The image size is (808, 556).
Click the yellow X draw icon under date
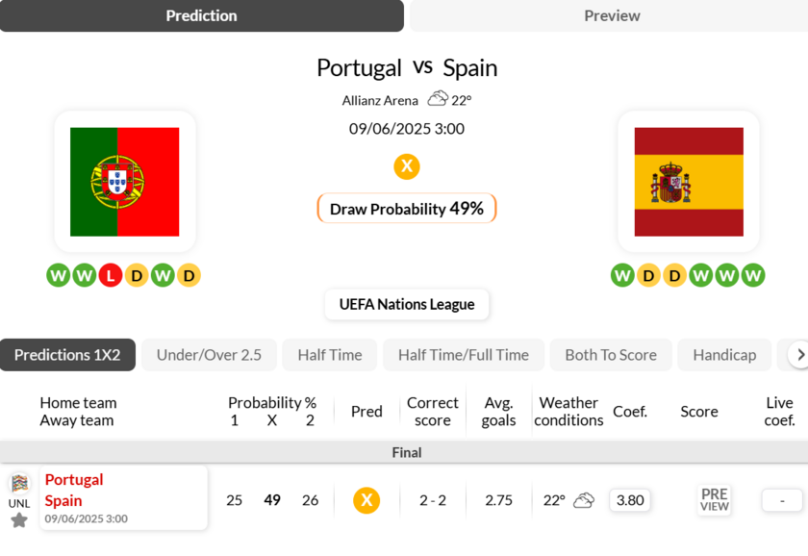pyautogui.click(x=407, y=166)
